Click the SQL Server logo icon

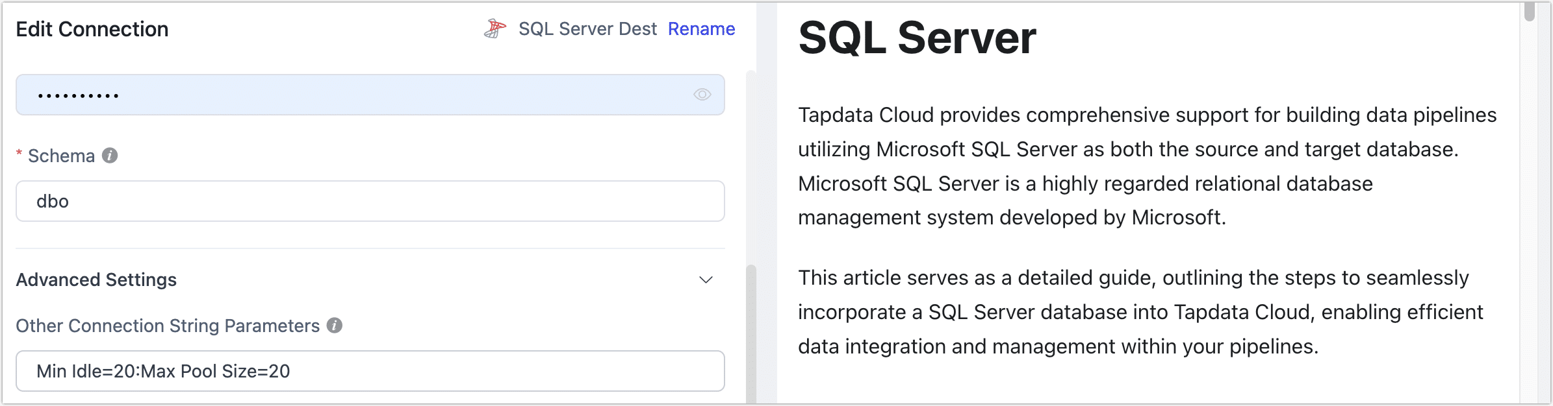tap(494, 29)
